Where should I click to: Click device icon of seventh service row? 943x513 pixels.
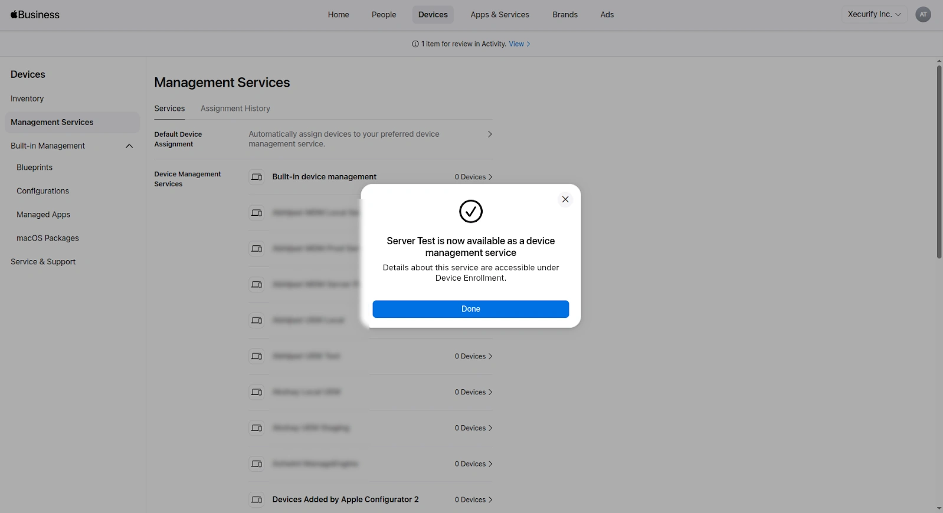257,392
